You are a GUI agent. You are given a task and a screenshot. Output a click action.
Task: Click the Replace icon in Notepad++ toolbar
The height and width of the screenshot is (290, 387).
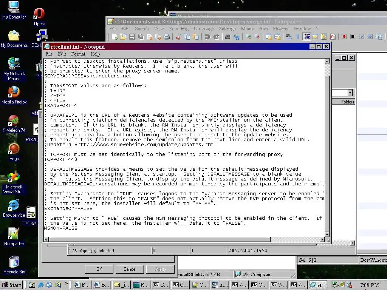(x=237, y=37)
